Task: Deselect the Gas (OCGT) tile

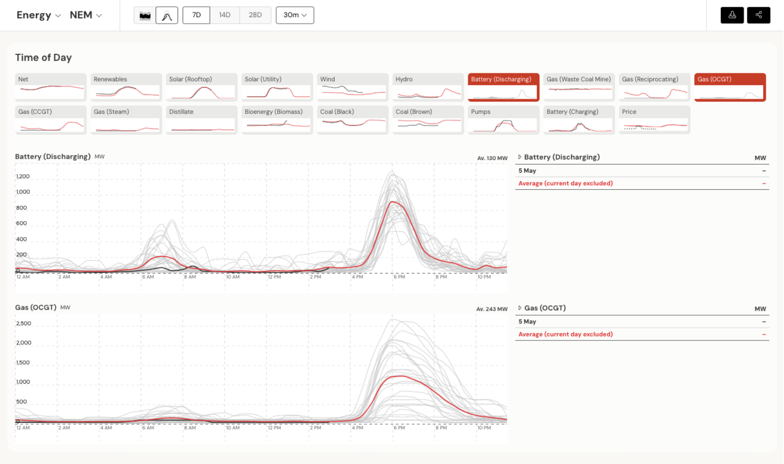Action: (x=730, y=87)
